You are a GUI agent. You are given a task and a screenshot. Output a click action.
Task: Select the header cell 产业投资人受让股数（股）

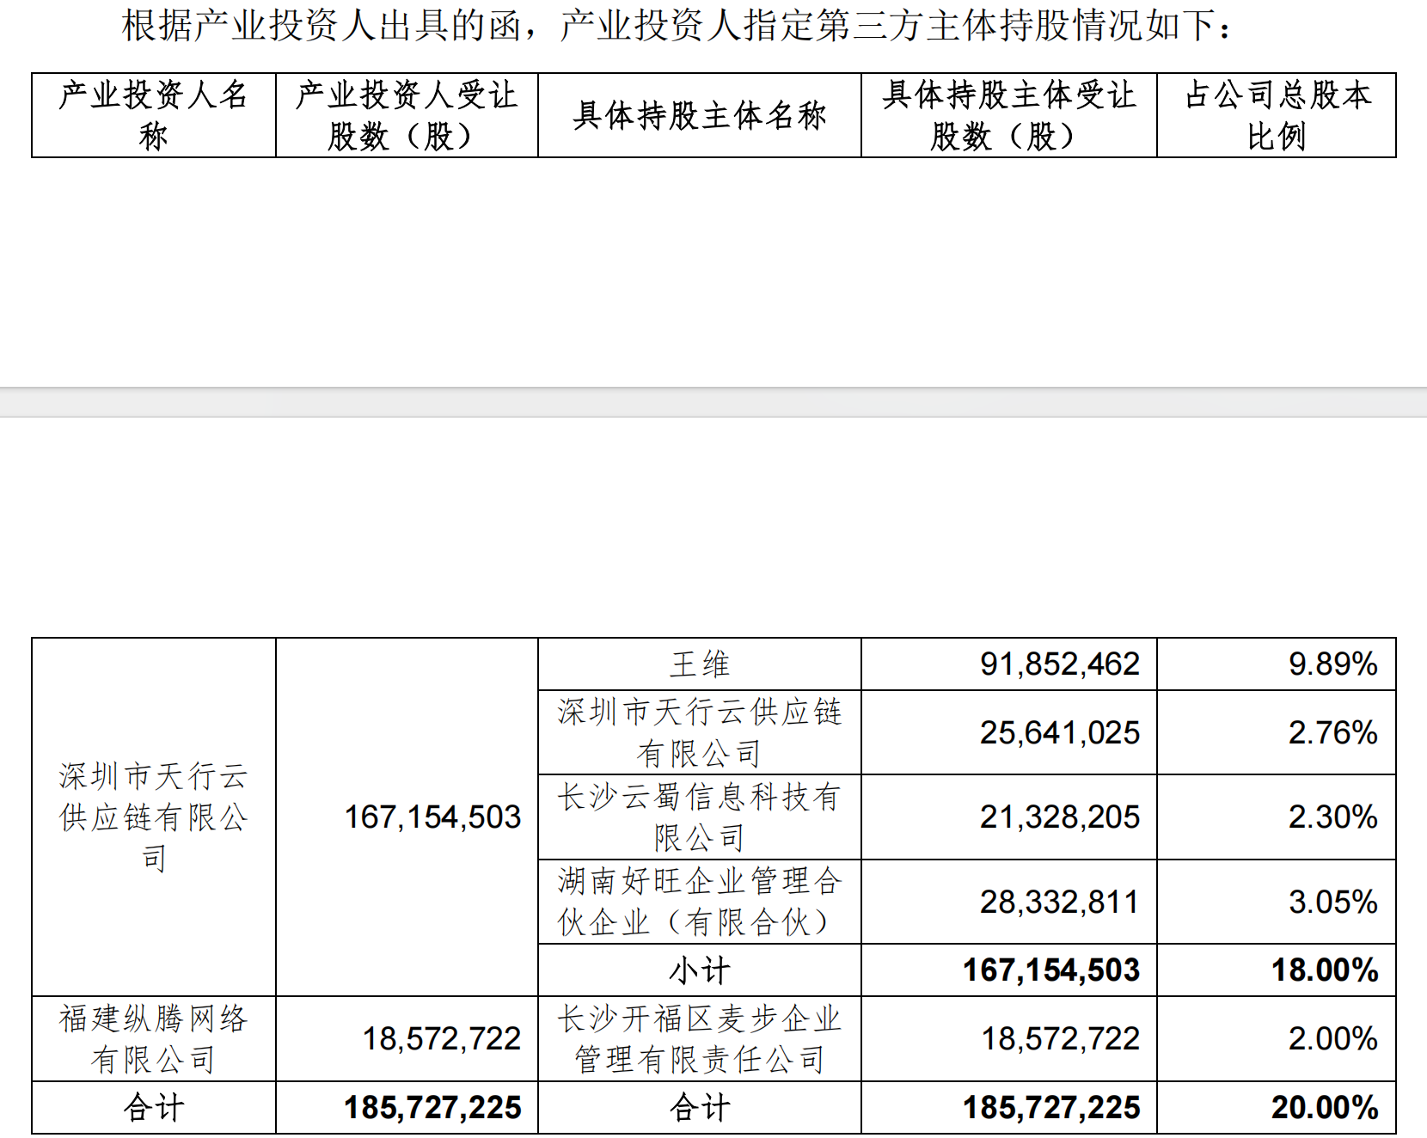[x=407, y=115]
